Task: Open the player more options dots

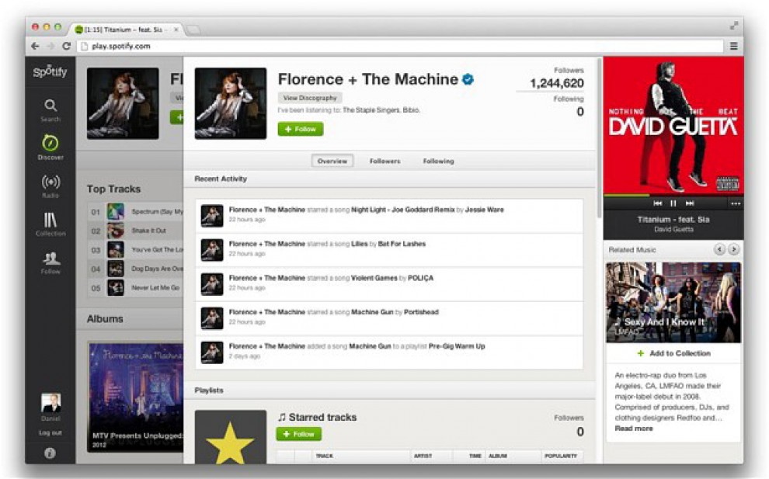Action: 735,203
